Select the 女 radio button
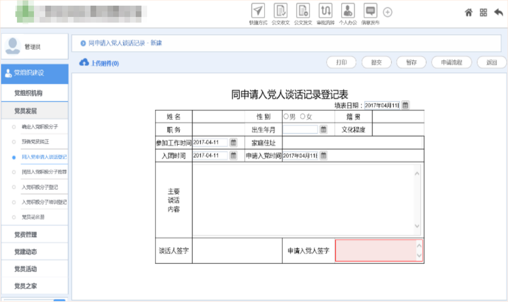Viewport: 508px width, 302px height. pyautogui.click(x=303, y=117)
